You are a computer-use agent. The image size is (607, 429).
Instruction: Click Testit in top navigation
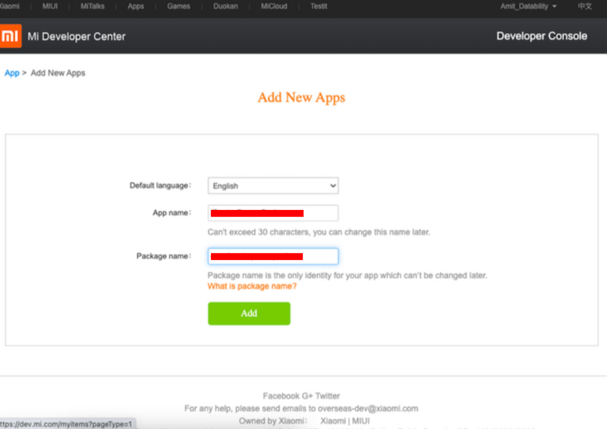point(318,6)
